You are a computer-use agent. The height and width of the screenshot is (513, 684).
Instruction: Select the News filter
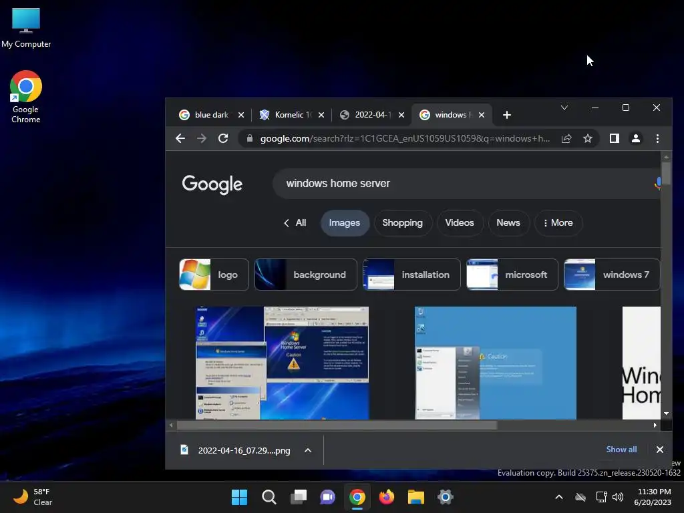click(508, 223)
